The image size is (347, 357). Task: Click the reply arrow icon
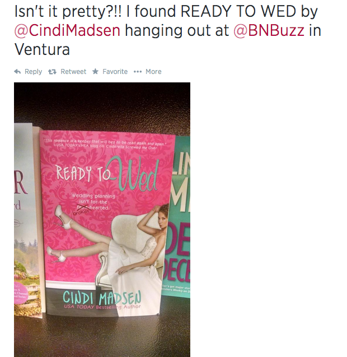coord(17,72)
